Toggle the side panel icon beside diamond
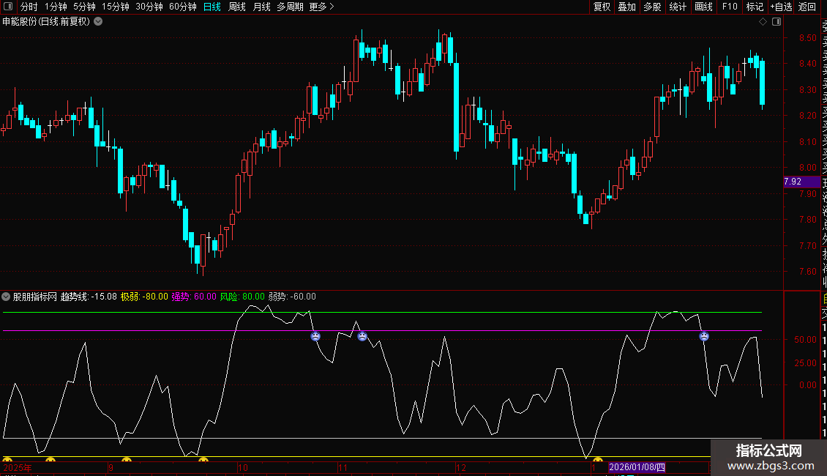827x476 pixels. [777, 22]
